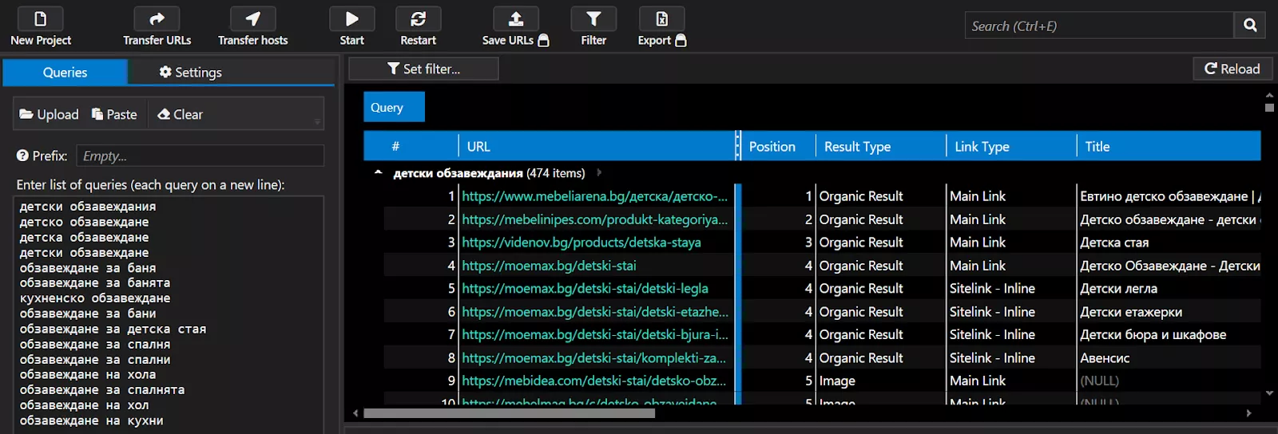Sort by the Title column header
The width and height of the screenshot is (1278, 434).
coord(1169,146)
